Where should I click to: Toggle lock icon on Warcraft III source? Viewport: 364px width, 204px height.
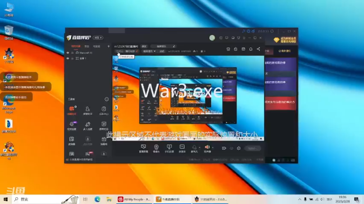click(72, 53)
